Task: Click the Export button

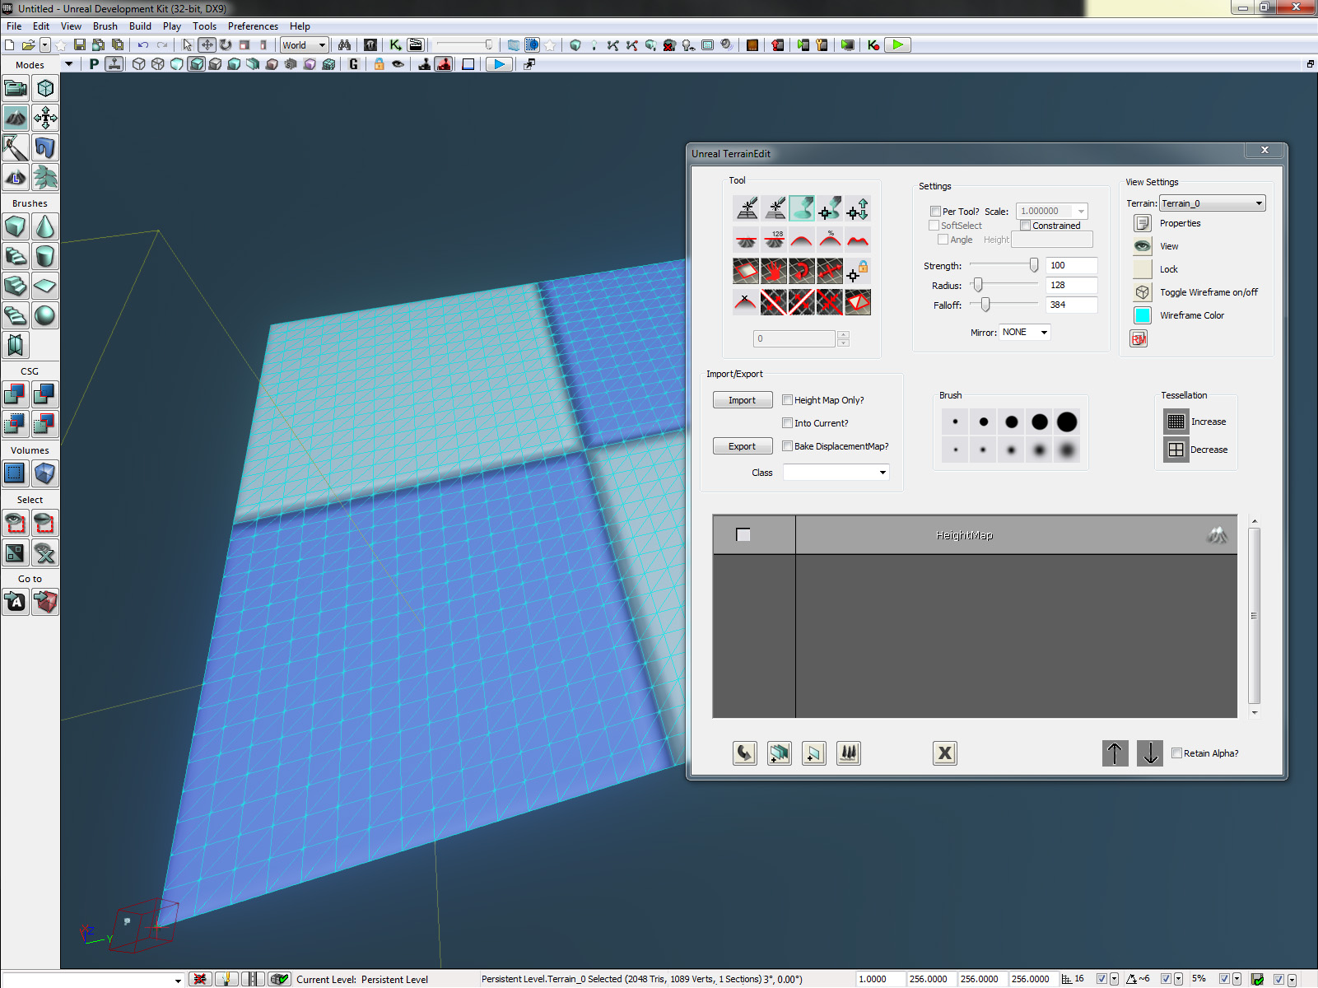Action: (x=742, y=446)
